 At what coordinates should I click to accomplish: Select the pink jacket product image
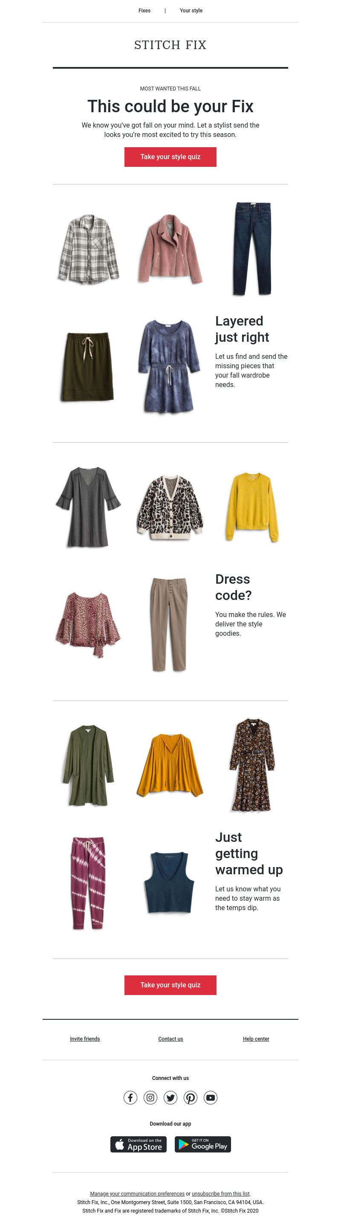click(x=170, y=249)
